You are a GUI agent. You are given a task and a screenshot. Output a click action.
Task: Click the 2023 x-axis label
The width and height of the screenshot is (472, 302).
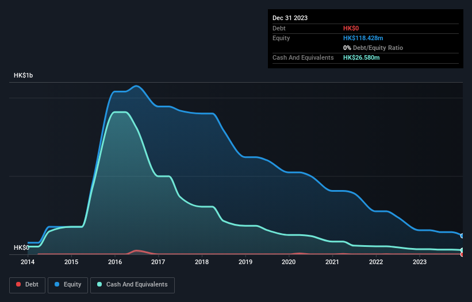click(x=420, y=262)
